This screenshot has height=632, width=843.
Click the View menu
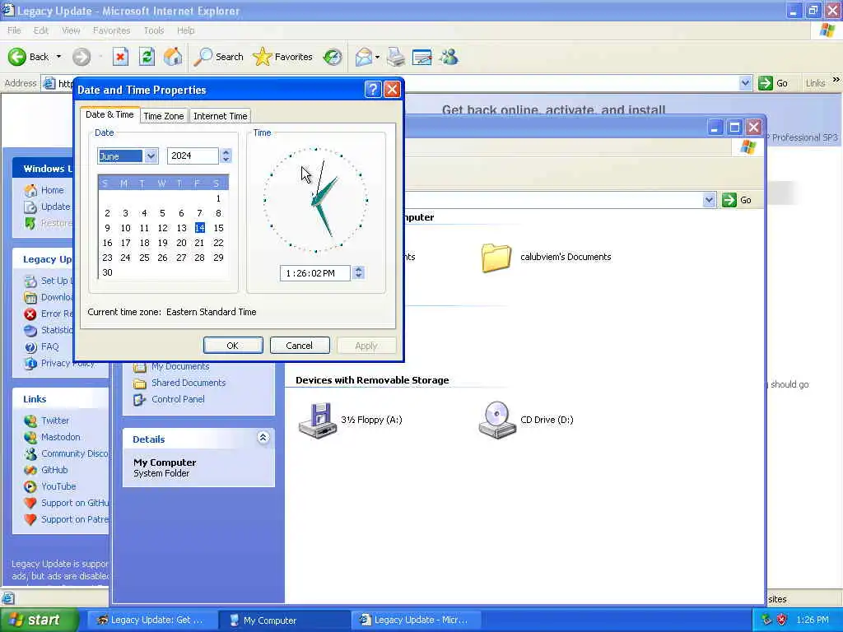coord(71,30)
